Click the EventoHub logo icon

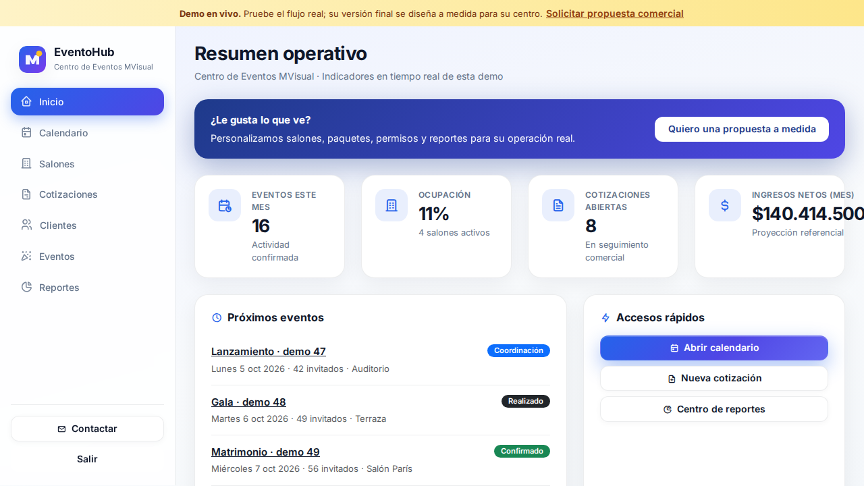32,59
